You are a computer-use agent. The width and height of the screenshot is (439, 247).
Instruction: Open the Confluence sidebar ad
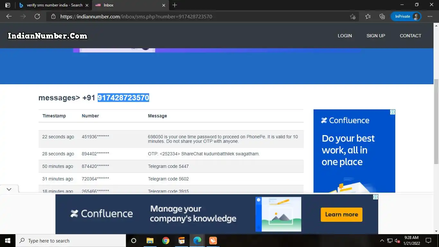[354, 151]
